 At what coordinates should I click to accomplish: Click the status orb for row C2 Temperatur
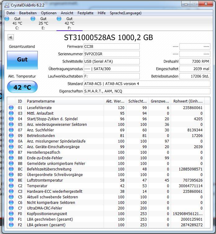point(11,186)
